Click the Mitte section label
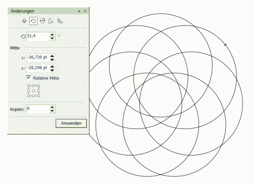Viewport: 254px width, 184px height. pyautogui.click(x=15, y=48)
